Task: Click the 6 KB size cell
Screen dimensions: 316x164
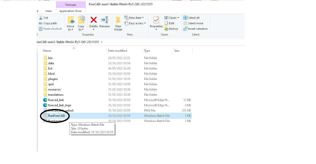Action: [x=188, y=105]
